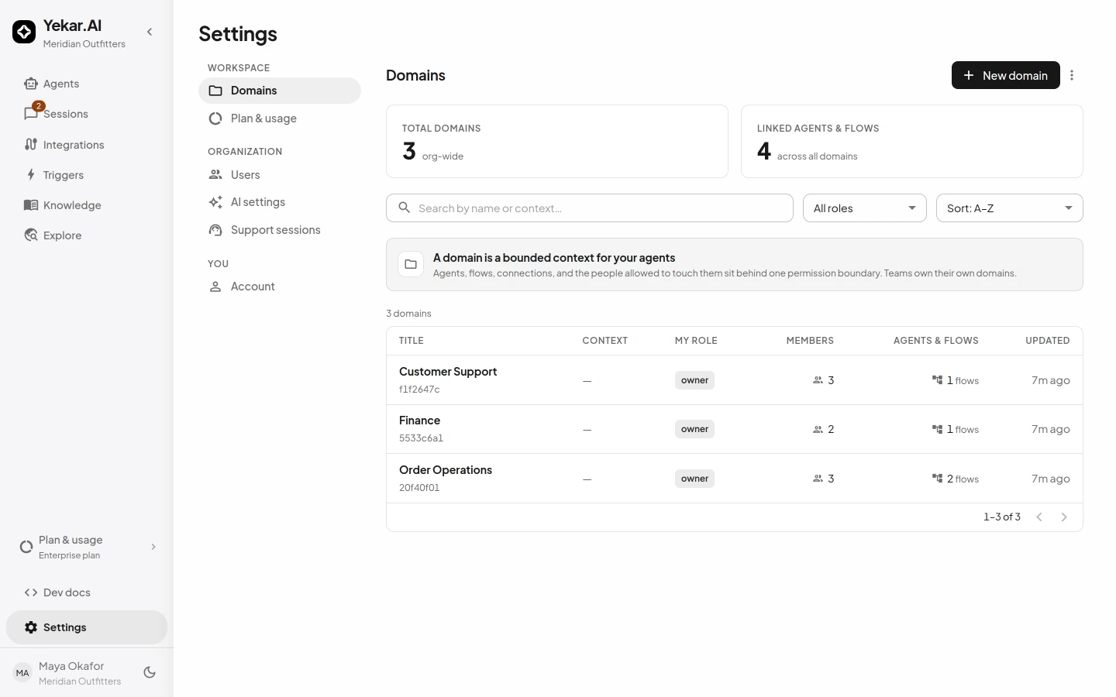Open Dev docs link

coord(87,592)
